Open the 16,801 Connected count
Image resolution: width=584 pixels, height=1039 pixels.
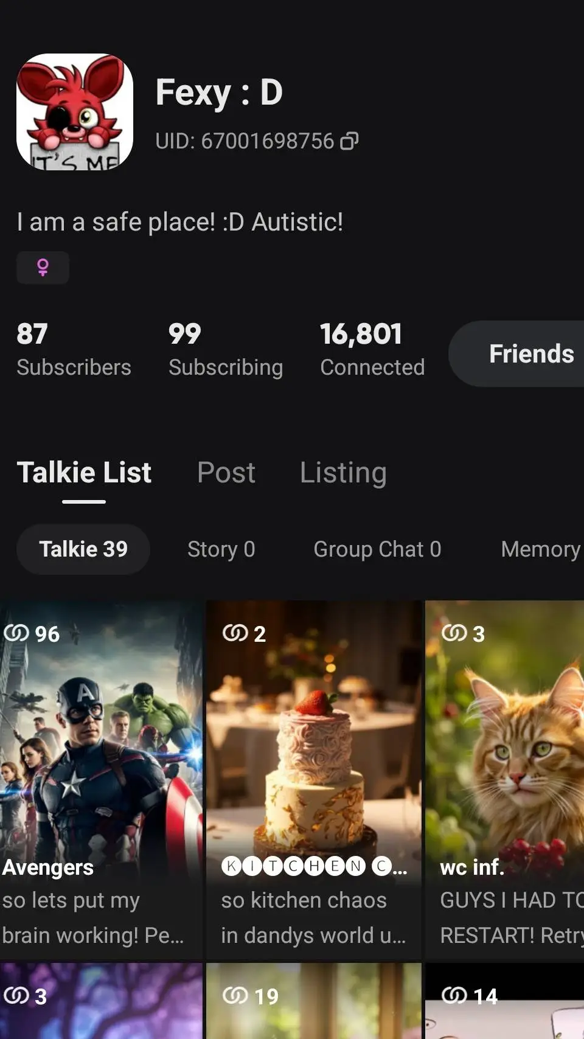(372, 350)
